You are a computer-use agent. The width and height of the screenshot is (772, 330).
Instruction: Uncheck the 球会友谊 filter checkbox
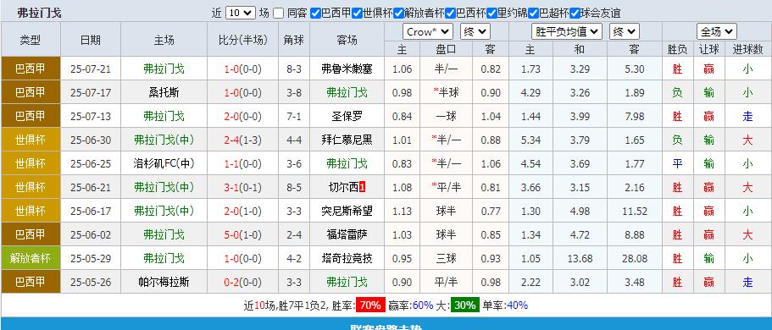575,14
